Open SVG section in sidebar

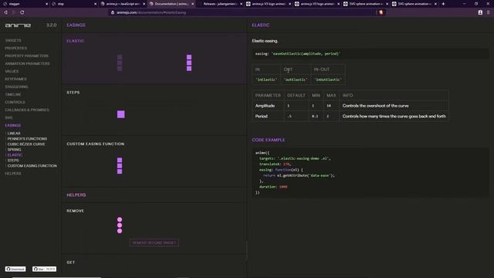(x=8, y=117)
